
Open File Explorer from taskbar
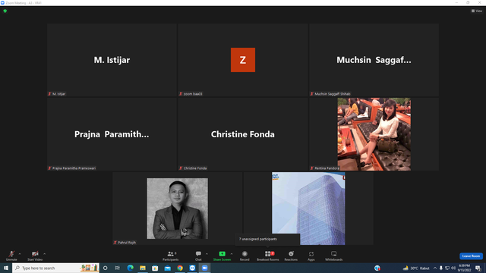pos(143,268)
